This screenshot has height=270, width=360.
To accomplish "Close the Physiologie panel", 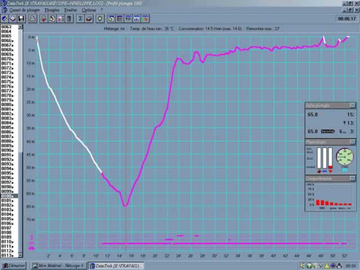I will click(x=353, y=142).
